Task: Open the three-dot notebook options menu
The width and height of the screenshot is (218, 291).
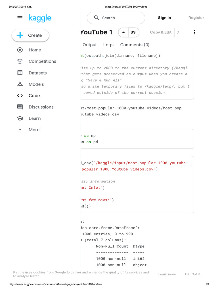Action: (194, 32)
